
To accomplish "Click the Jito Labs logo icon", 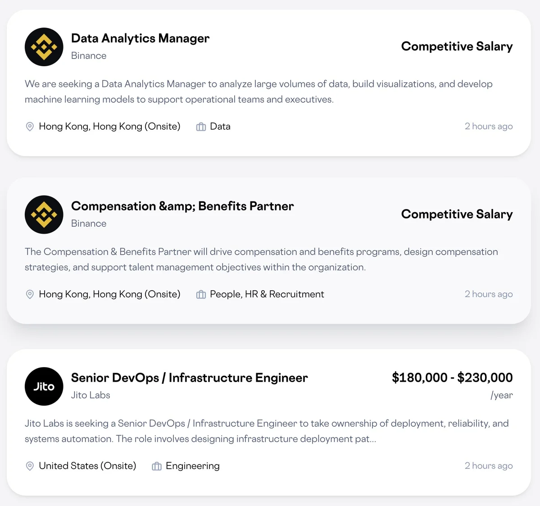I will (x=44, y=386).
